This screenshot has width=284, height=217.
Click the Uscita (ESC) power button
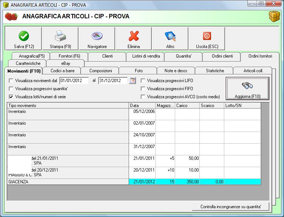tap(207, 38)
